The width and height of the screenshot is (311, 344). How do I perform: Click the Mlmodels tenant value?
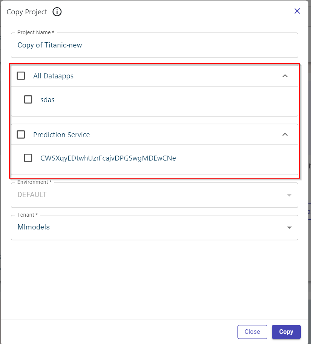(34, 227)
